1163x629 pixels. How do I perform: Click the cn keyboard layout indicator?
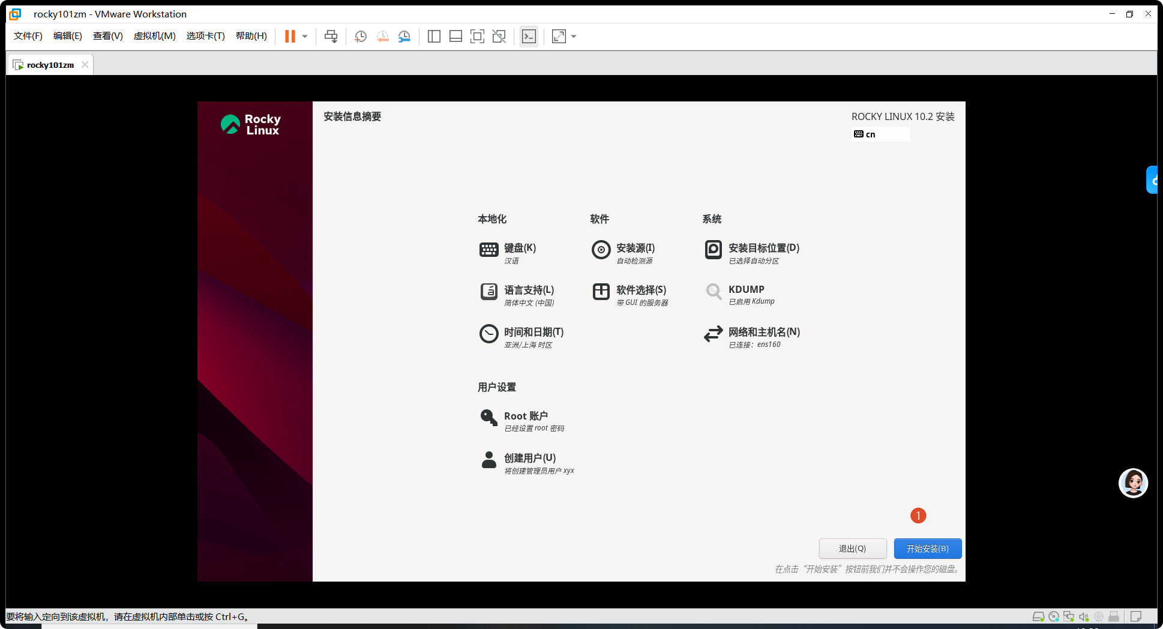pyautogui.click(x=881, y=134)
